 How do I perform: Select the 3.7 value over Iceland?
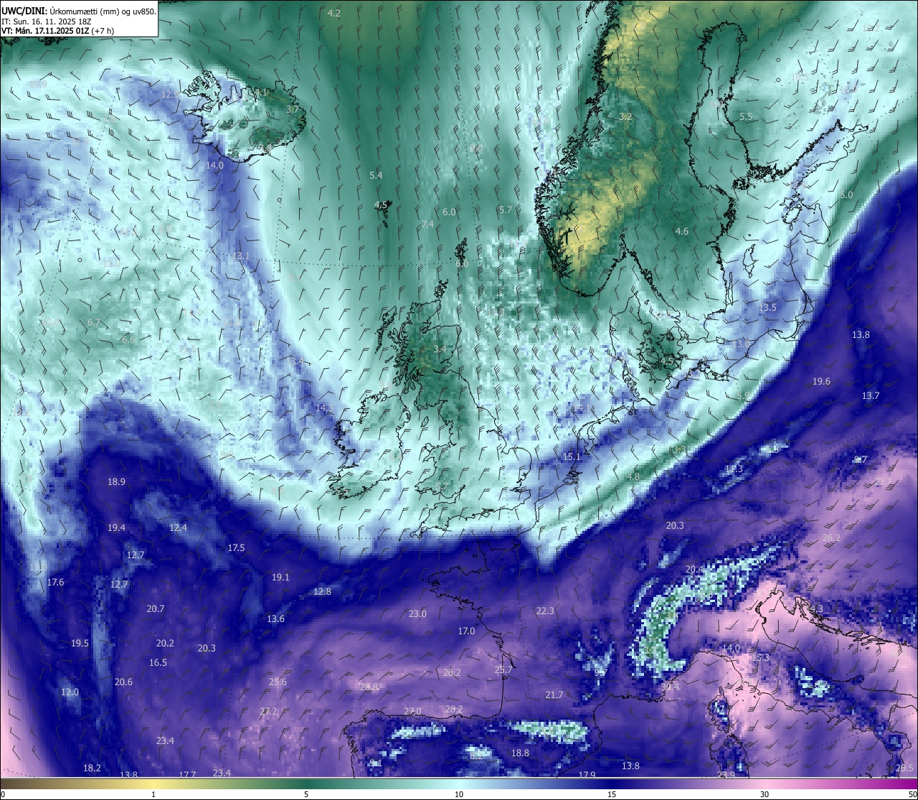coord(293,110)
